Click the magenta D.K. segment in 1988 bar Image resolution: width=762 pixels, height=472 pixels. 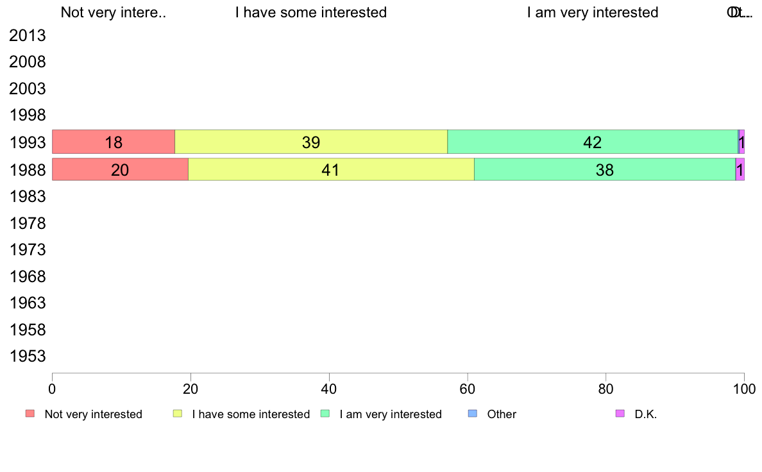(x=740, y=170)
